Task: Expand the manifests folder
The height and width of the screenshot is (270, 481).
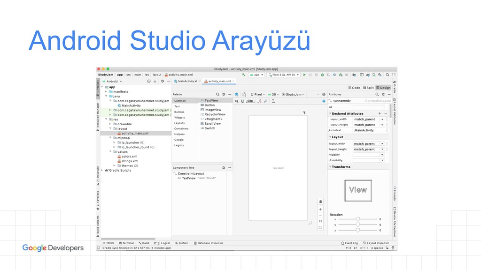Action: pos(106,91)
